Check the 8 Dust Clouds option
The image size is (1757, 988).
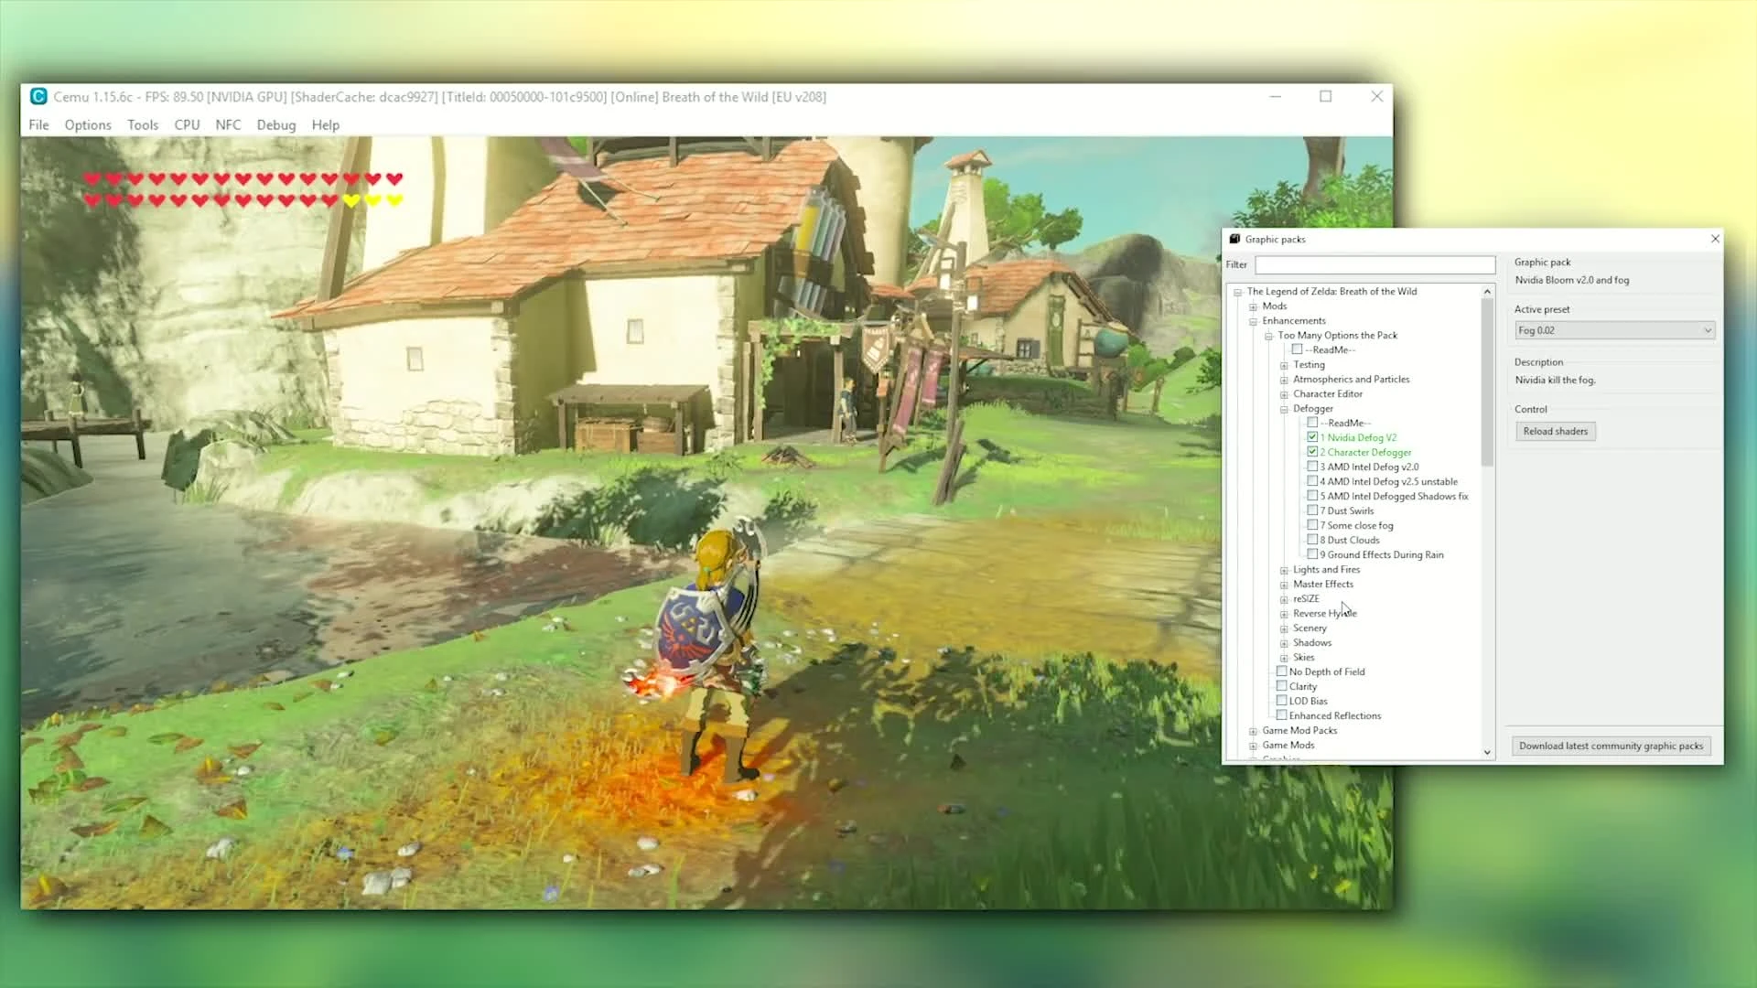coord(1313,540)
